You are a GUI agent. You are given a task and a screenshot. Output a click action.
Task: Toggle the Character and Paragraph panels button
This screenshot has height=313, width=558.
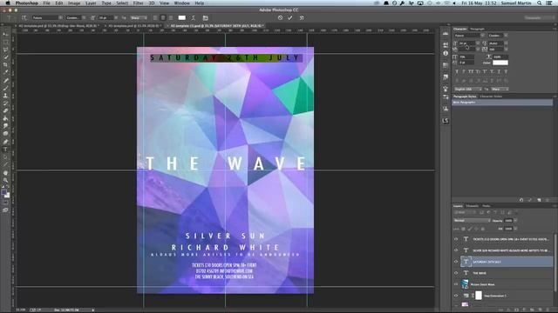point(206,17)
